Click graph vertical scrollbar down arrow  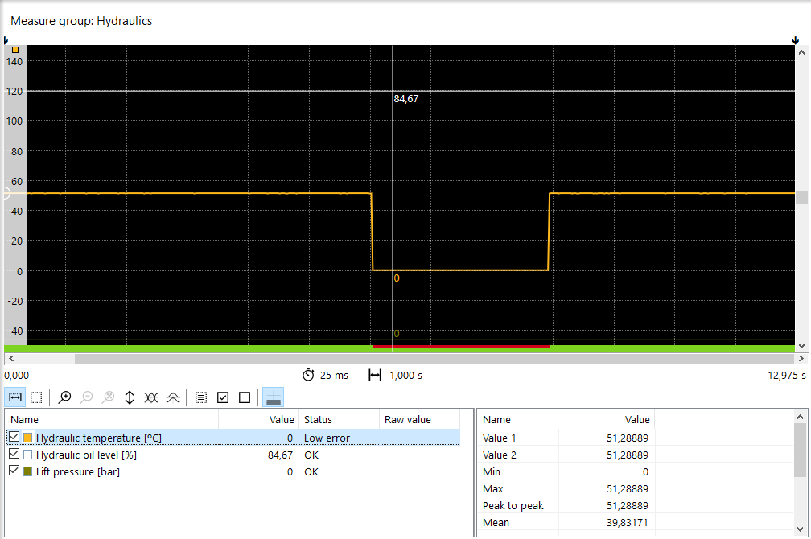pos(801,346)
